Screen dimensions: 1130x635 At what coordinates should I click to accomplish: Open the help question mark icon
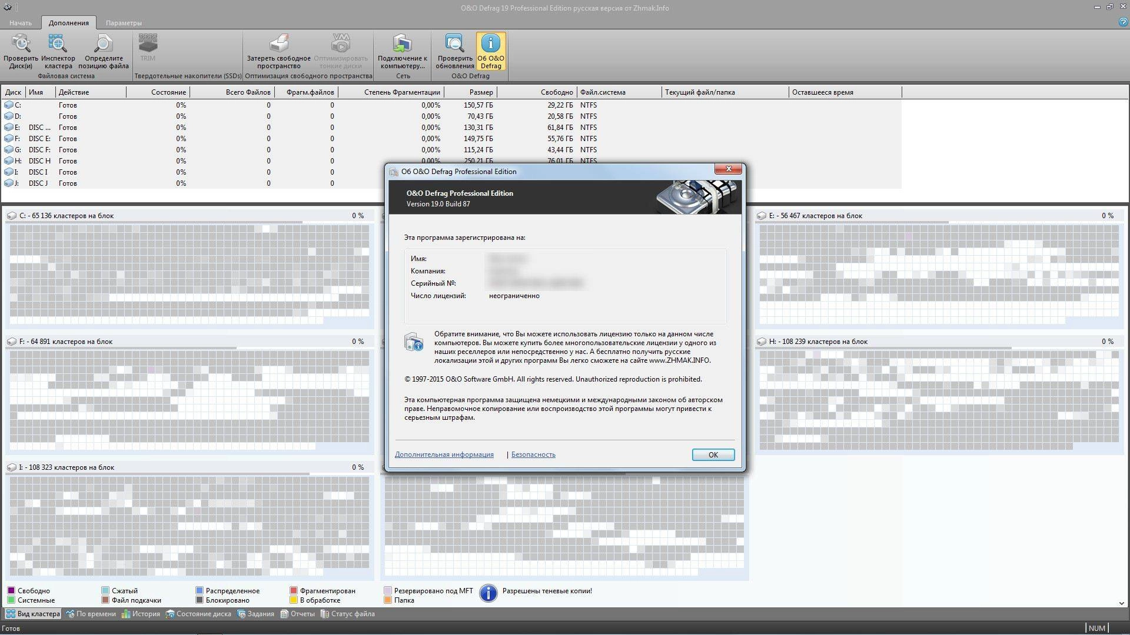click(x=1122, y=22)
